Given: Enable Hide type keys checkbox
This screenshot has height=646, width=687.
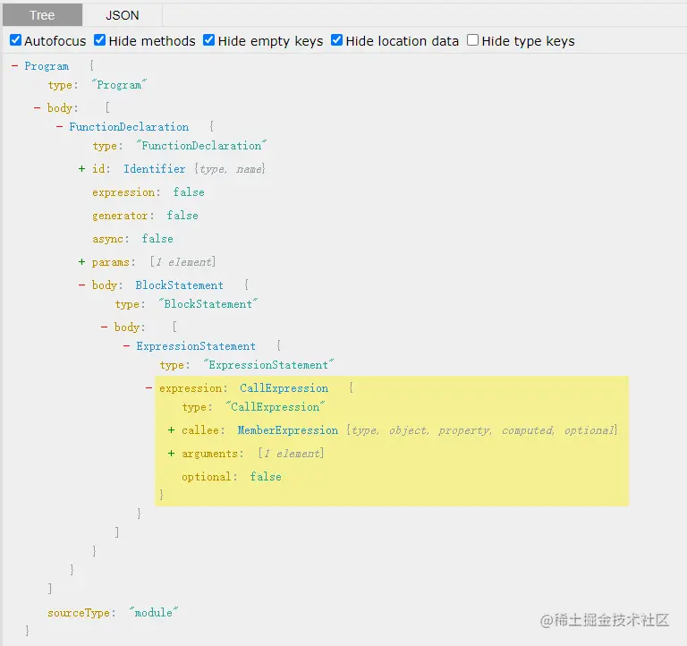Looking at the screenshot, I should click(x=473, y=40).
